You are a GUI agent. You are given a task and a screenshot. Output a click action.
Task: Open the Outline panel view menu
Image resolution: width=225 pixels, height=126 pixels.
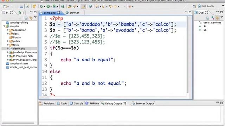click(222, 17)
